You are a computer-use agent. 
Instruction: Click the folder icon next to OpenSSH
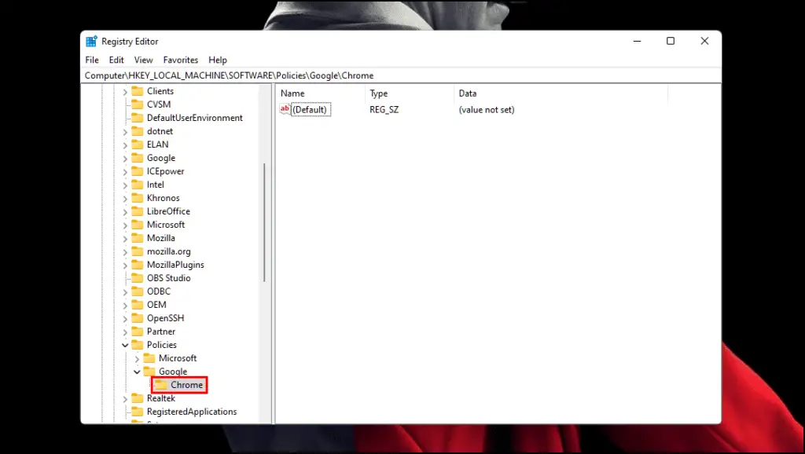(137, 318)
